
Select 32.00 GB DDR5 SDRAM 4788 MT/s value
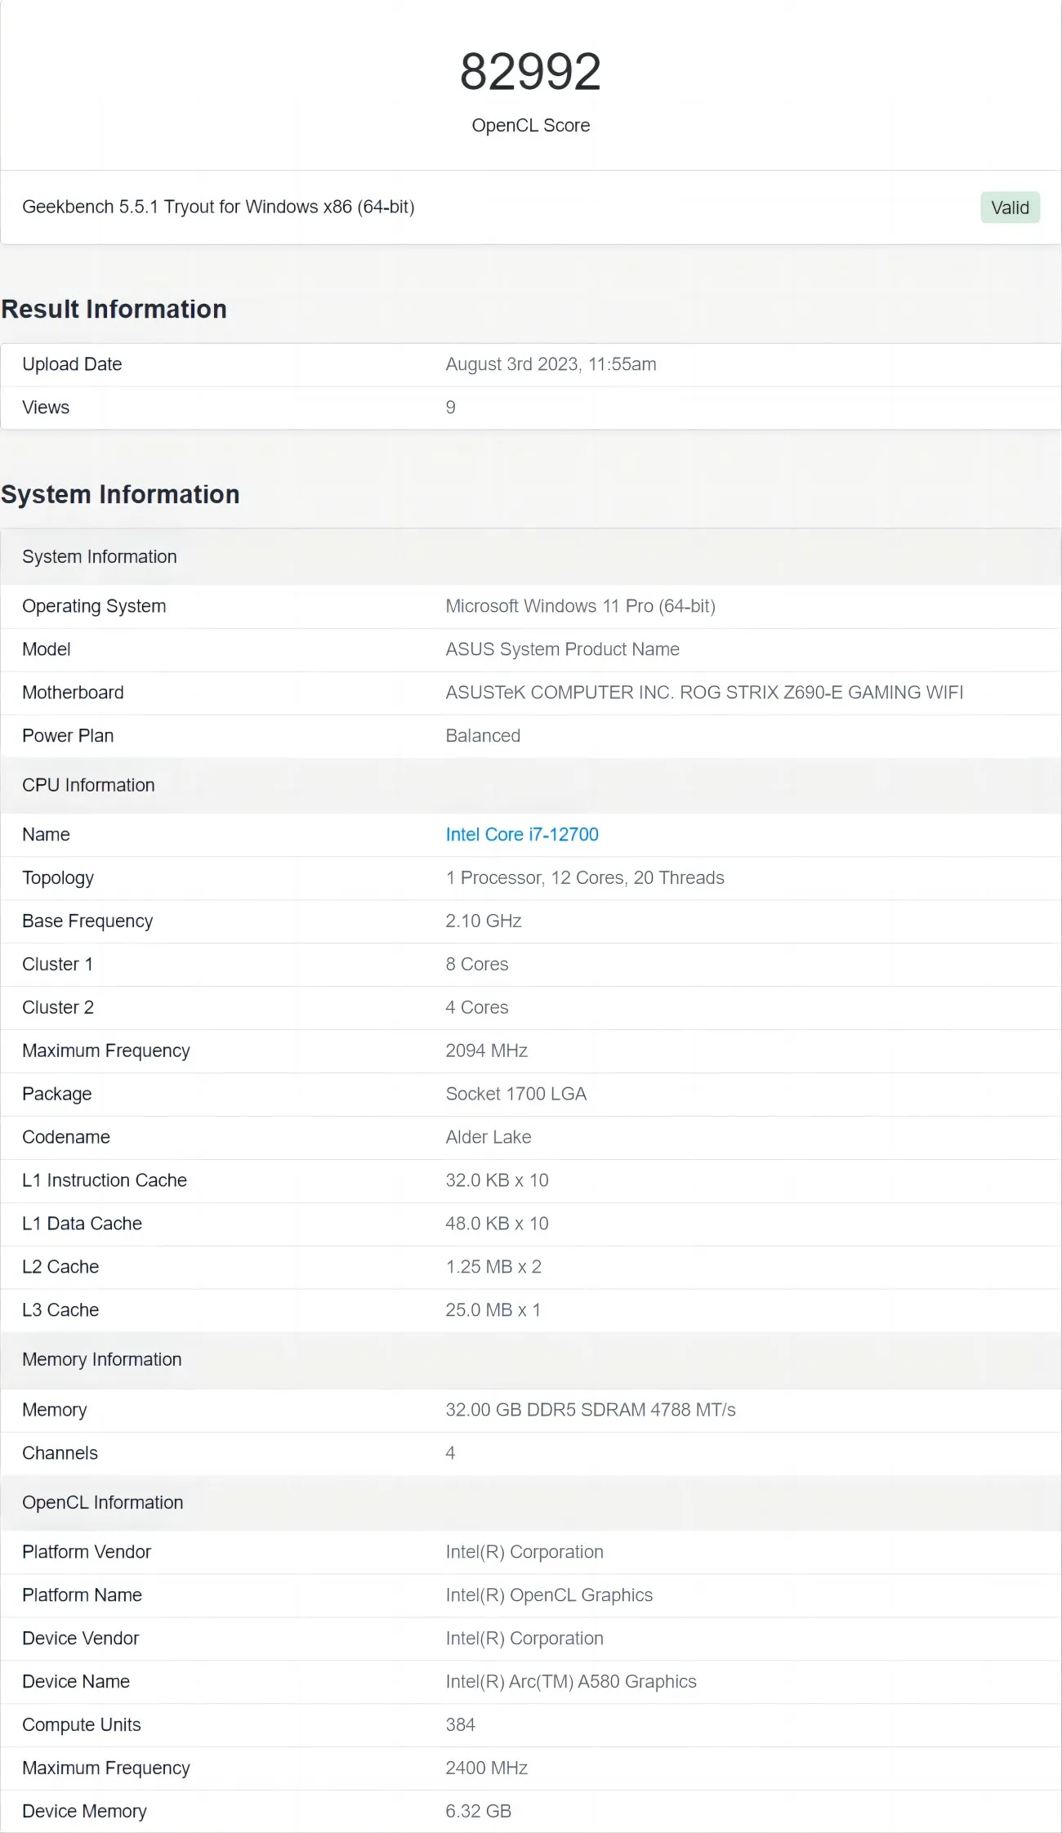(x=591, y=1410)
